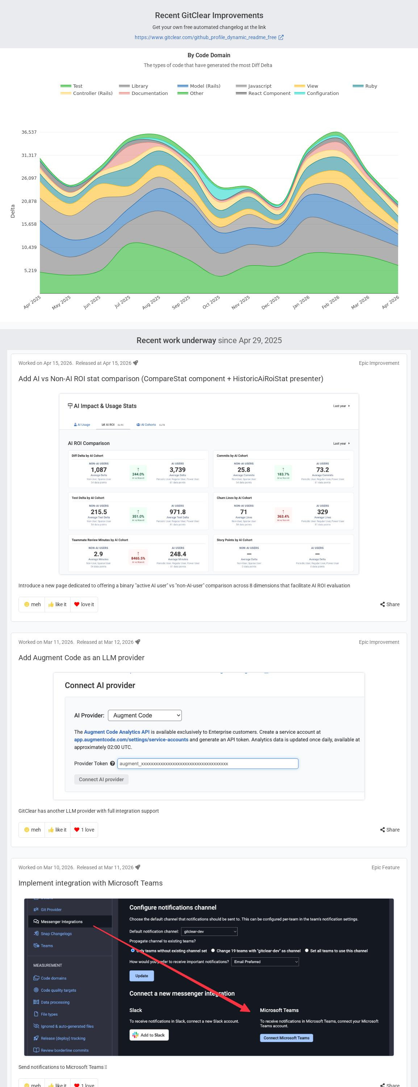Click the help question mark beside Provider Token
418x1087 pixels.
[112, 763]
